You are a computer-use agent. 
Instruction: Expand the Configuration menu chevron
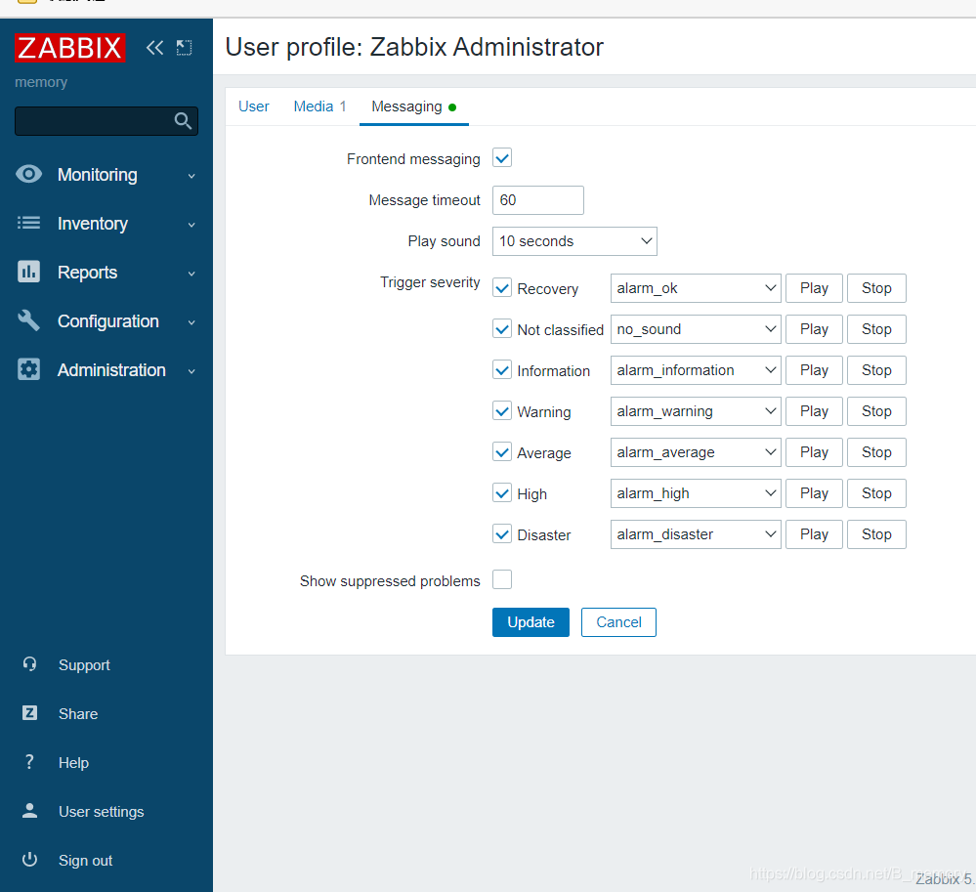[x=191, y=322]
